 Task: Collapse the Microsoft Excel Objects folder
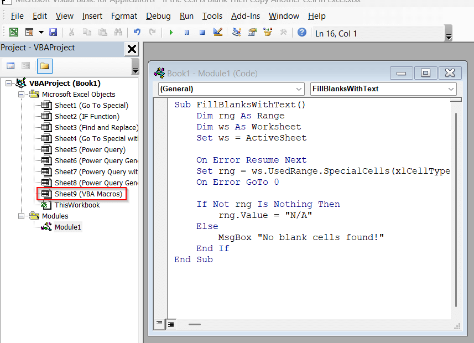[x=22, y=95]
